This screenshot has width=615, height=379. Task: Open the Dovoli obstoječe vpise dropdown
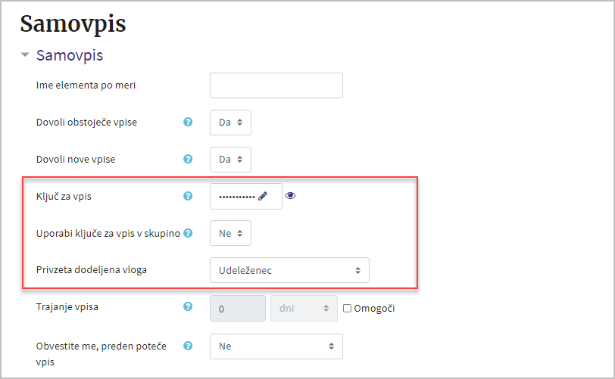click(x=230, y=123)
